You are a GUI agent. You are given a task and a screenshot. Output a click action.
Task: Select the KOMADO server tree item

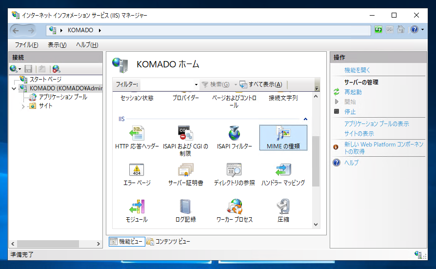pos(66,88)
